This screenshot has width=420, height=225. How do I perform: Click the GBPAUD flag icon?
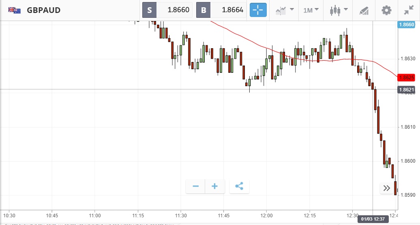tap(15, 10)
